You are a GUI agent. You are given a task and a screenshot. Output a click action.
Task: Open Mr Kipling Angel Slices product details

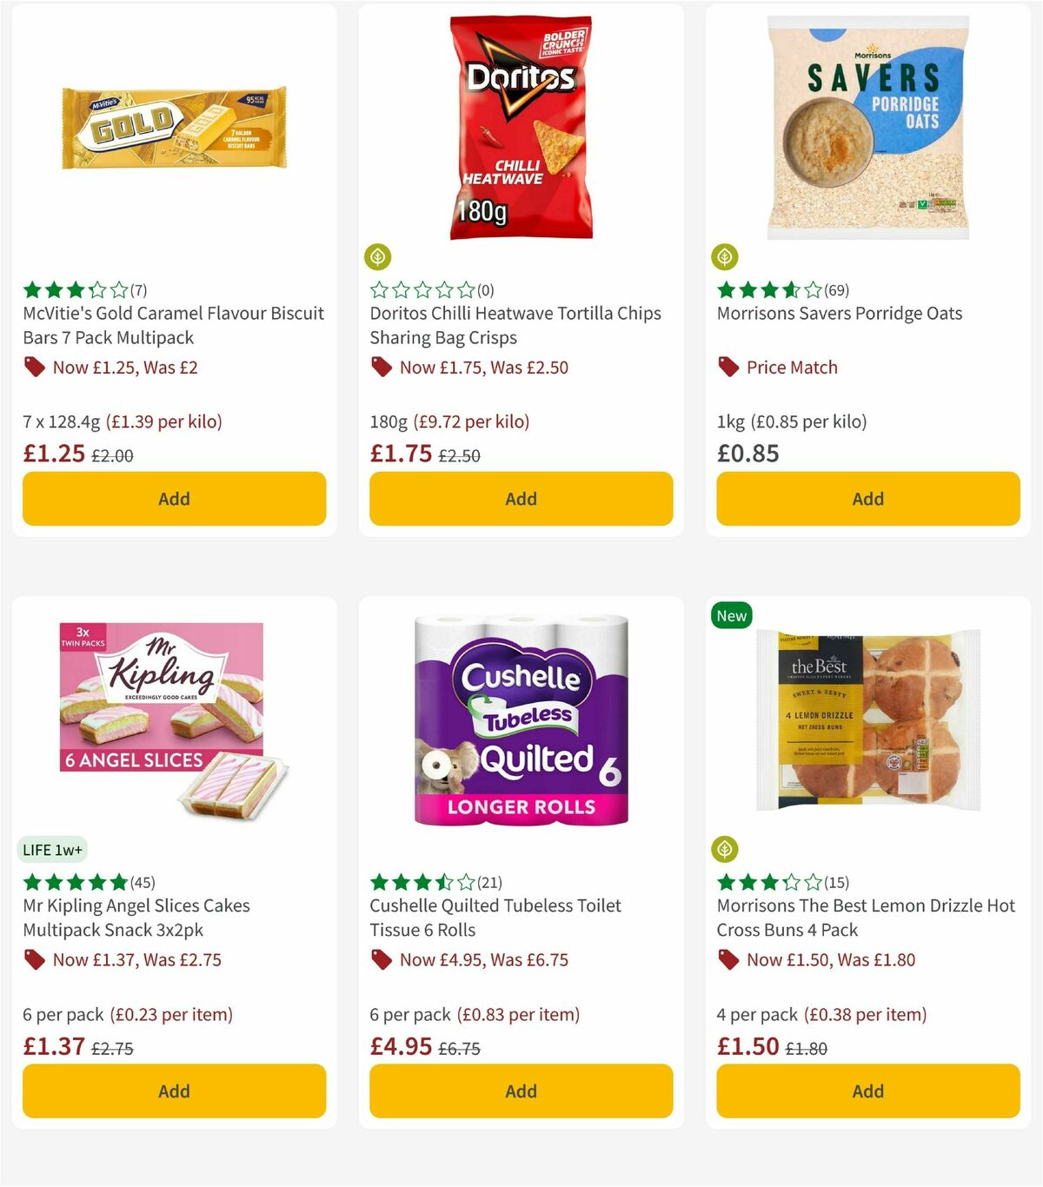coord(135,917)
